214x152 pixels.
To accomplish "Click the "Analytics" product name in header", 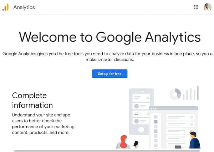I will pyautogui.click(x=24, y=7).
